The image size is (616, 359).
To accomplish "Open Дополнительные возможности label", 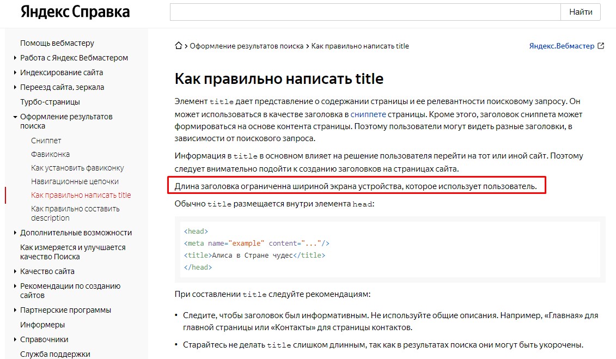I will pyautogui.click(x=76, y=233).
